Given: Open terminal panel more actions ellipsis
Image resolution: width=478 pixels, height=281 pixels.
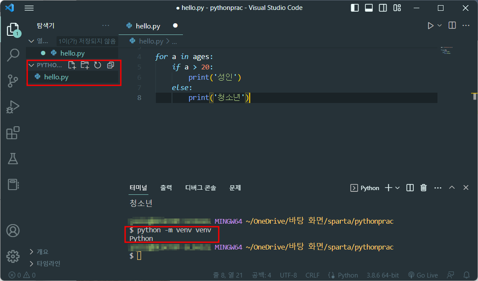Looking at the screenshot, I should point(438,188).
